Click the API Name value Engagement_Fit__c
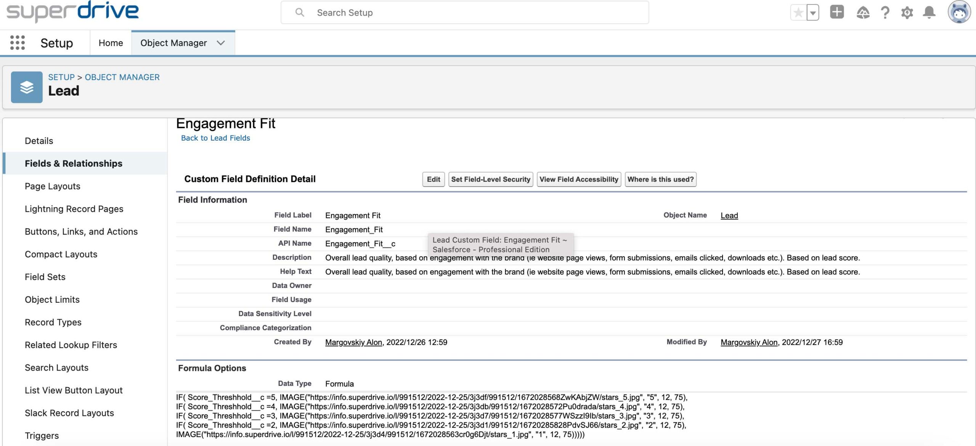 pos(360,244)
